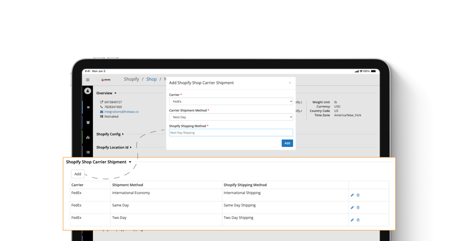Expand the Shopify Location Id section

[113, 147]
